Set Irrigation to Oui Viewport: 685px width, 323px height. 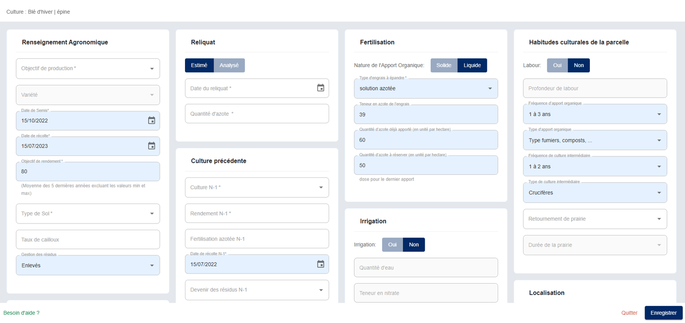click(x=392, y=245)
